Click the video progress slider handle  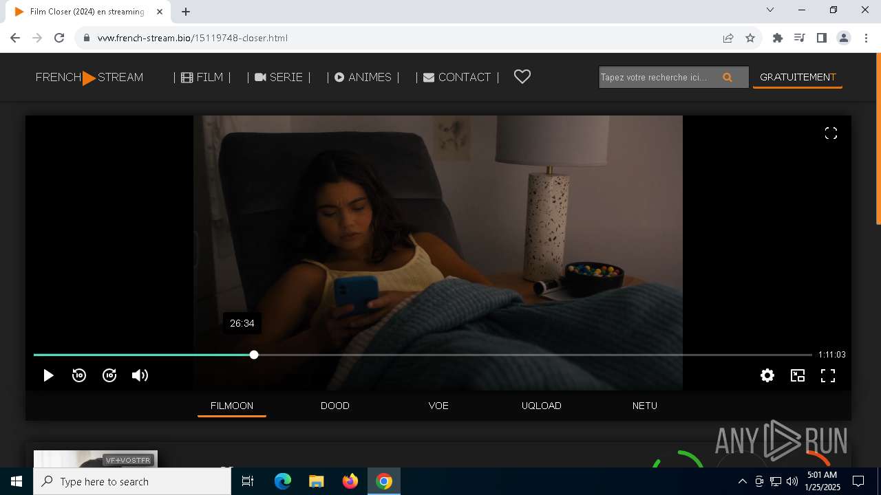point(254,355)
